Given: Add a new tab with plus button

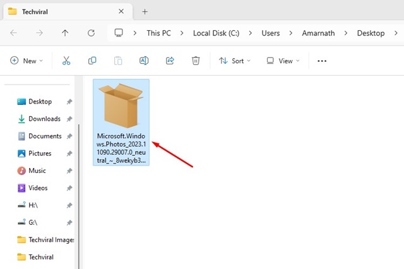Looking at the screenshot, I should point(145,11).
